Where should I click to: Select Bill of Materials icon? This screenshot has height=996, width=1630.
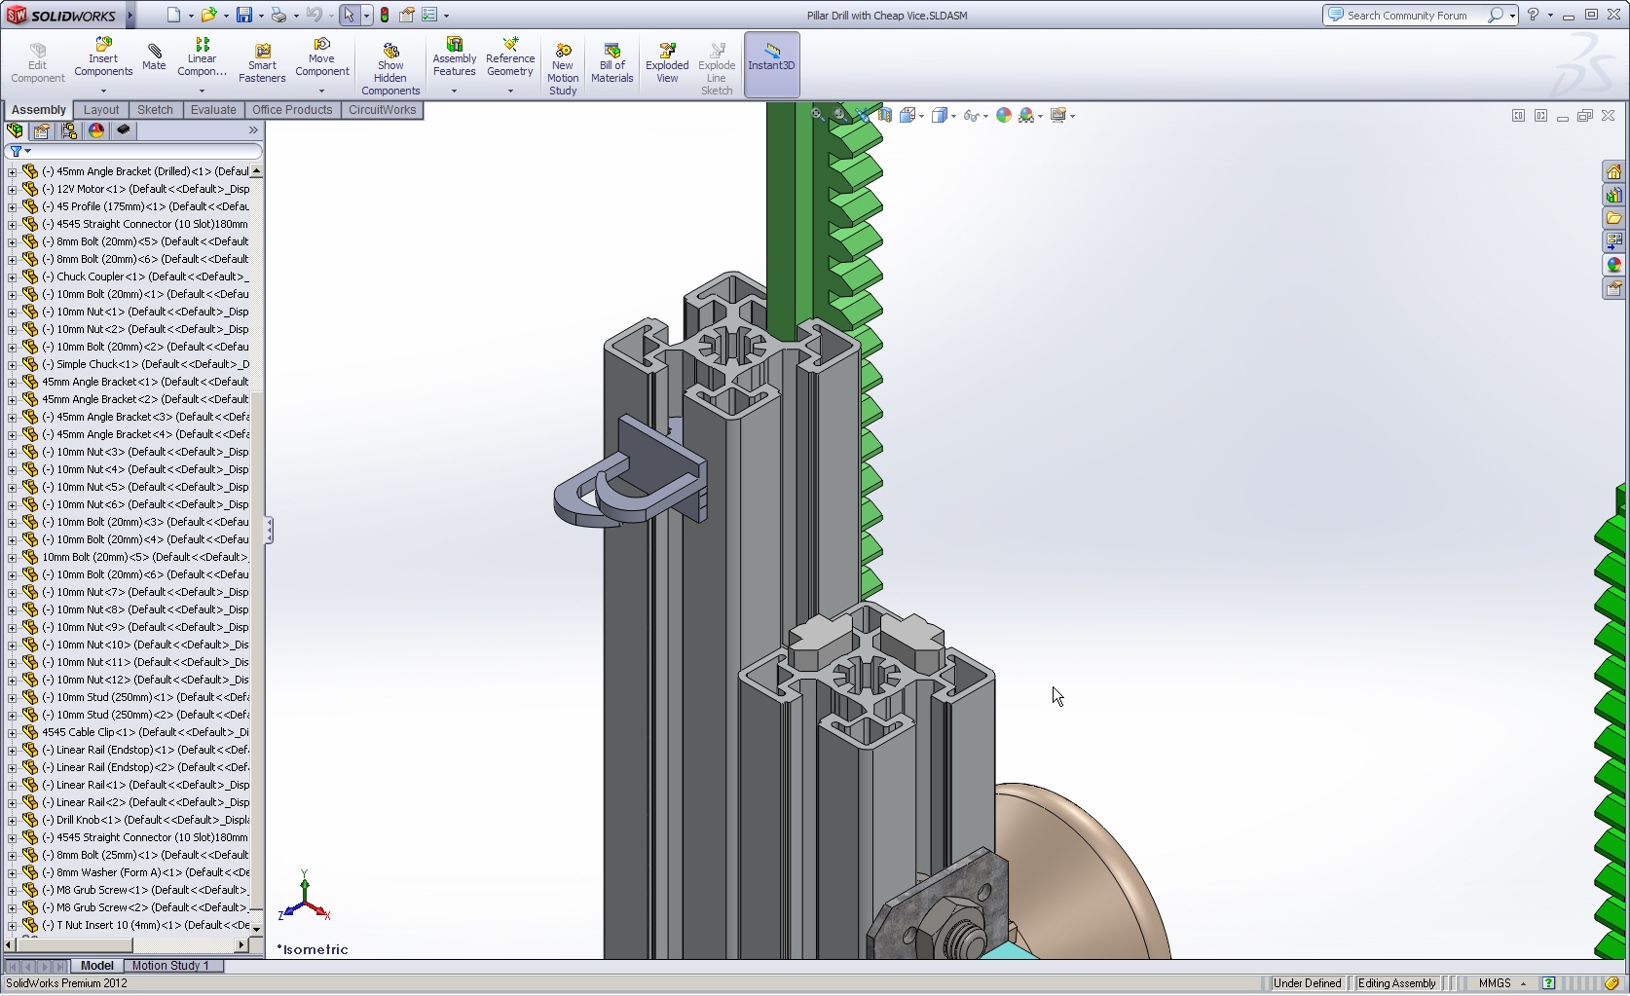tap(611, 63)
